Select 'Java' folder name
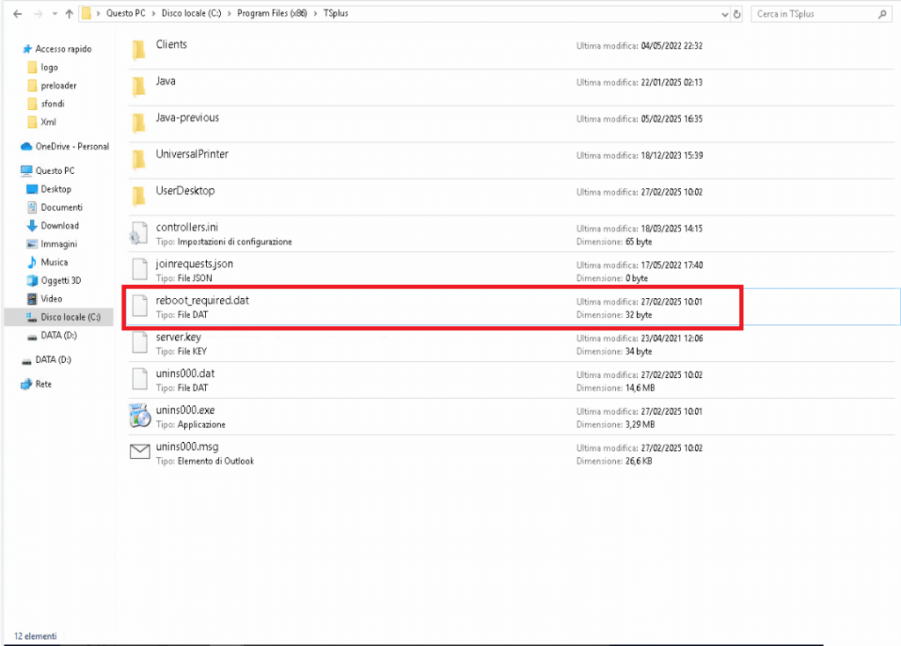This screenshot has width=901, height=646. click(165, 81)
